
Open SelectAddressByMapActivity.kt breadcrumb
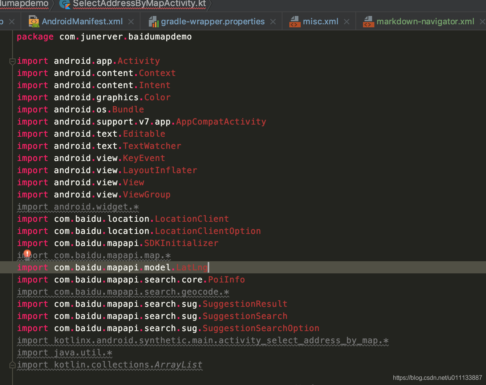point(139,4)
